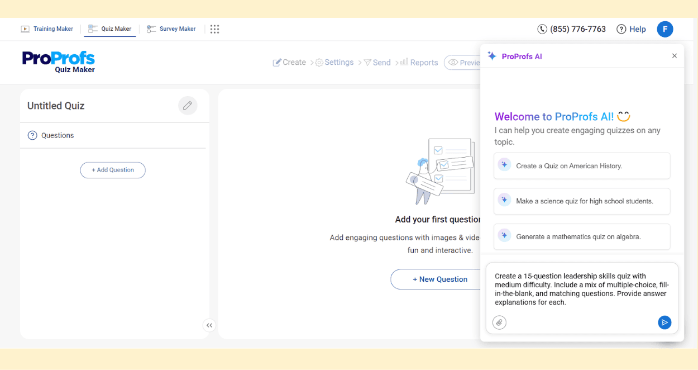The height and width of the screenshot is (370, 698).
Task: Switch to Survey Maker tab
Action: tap(171, 29)
